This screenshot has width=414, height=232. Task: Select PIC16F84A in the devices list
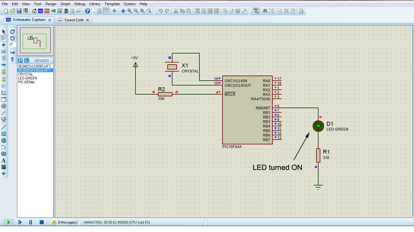tap(26, 82)
